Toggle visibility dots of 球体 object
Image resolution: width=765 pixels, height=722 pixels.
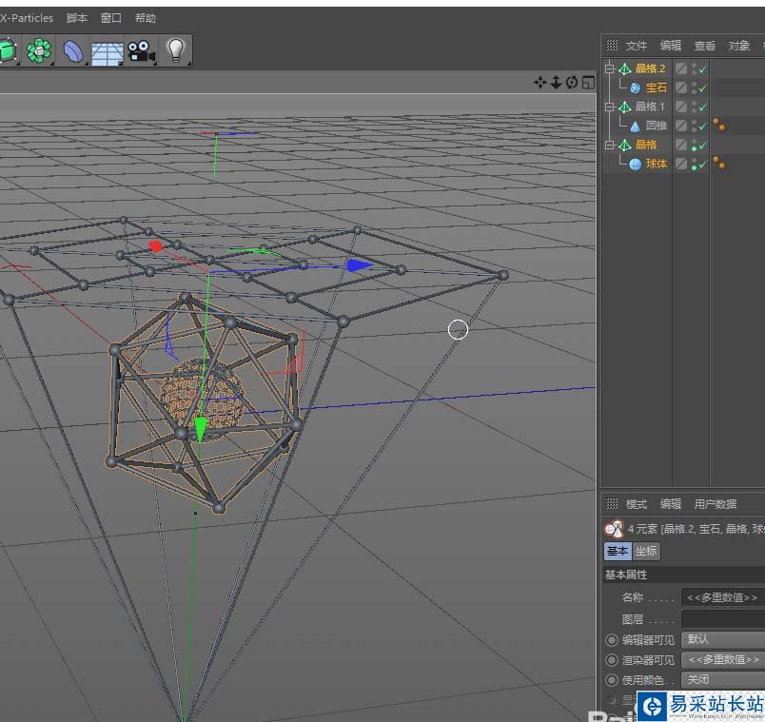point(695,164)
